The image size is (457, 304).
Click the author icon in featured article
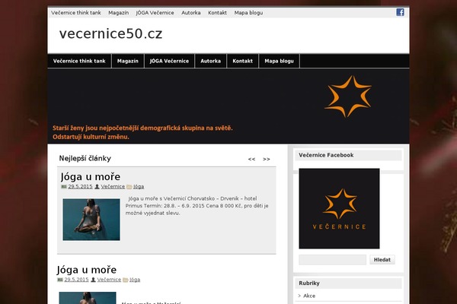pos(97,186)
